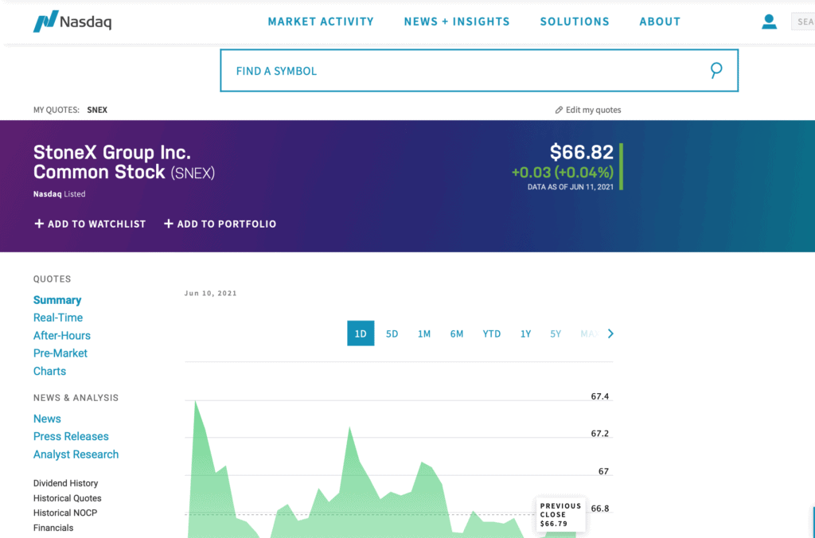This screenshot has height=538, width=815.
Task: Select the 1M chart range
Action: [x=424, y=333]
